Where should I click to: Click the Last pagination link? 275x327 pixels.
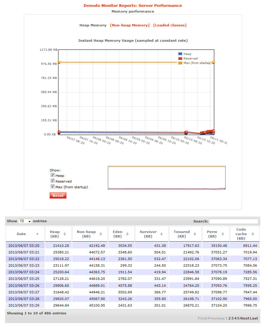point(254,318)
